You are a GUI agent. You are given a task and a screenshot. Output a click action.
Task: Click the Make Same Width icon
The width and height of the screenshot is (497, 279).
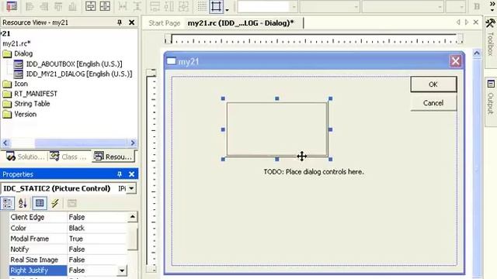coord(155,6)
